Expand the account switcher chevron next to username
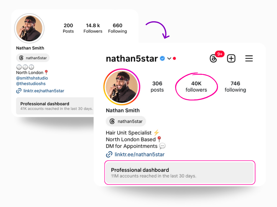277x207 pixels. [x=169, y=59]
